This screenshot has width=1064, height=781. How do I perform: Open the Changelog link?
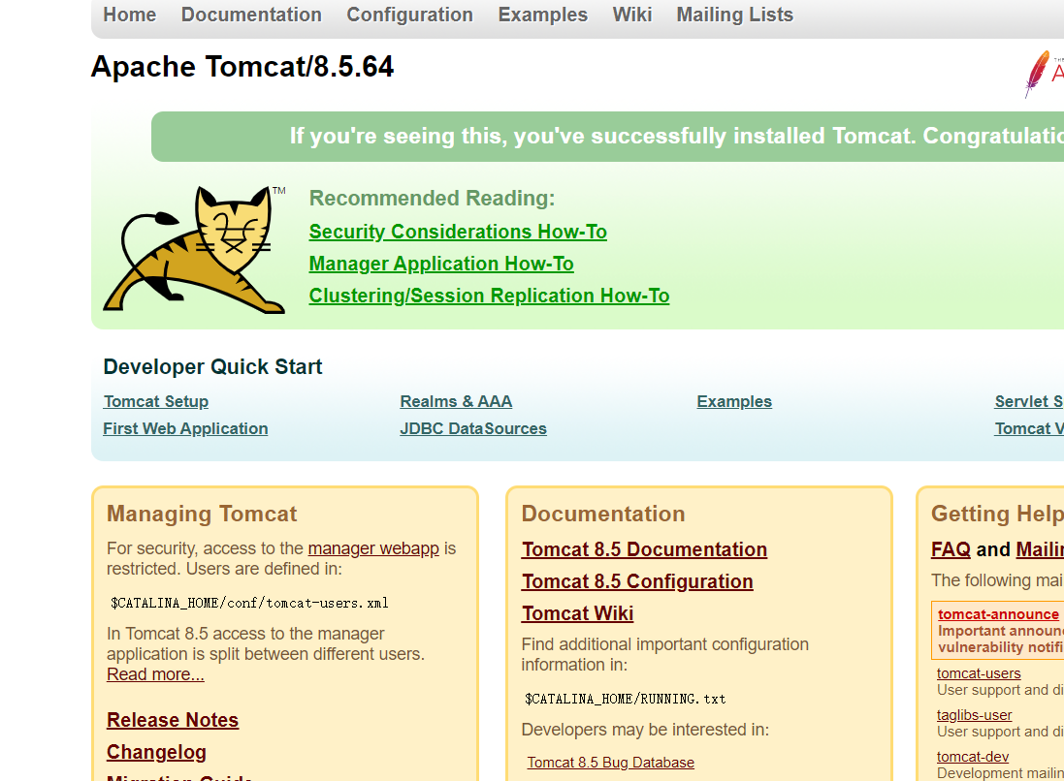pyautogui.click(x=156, y=752)
